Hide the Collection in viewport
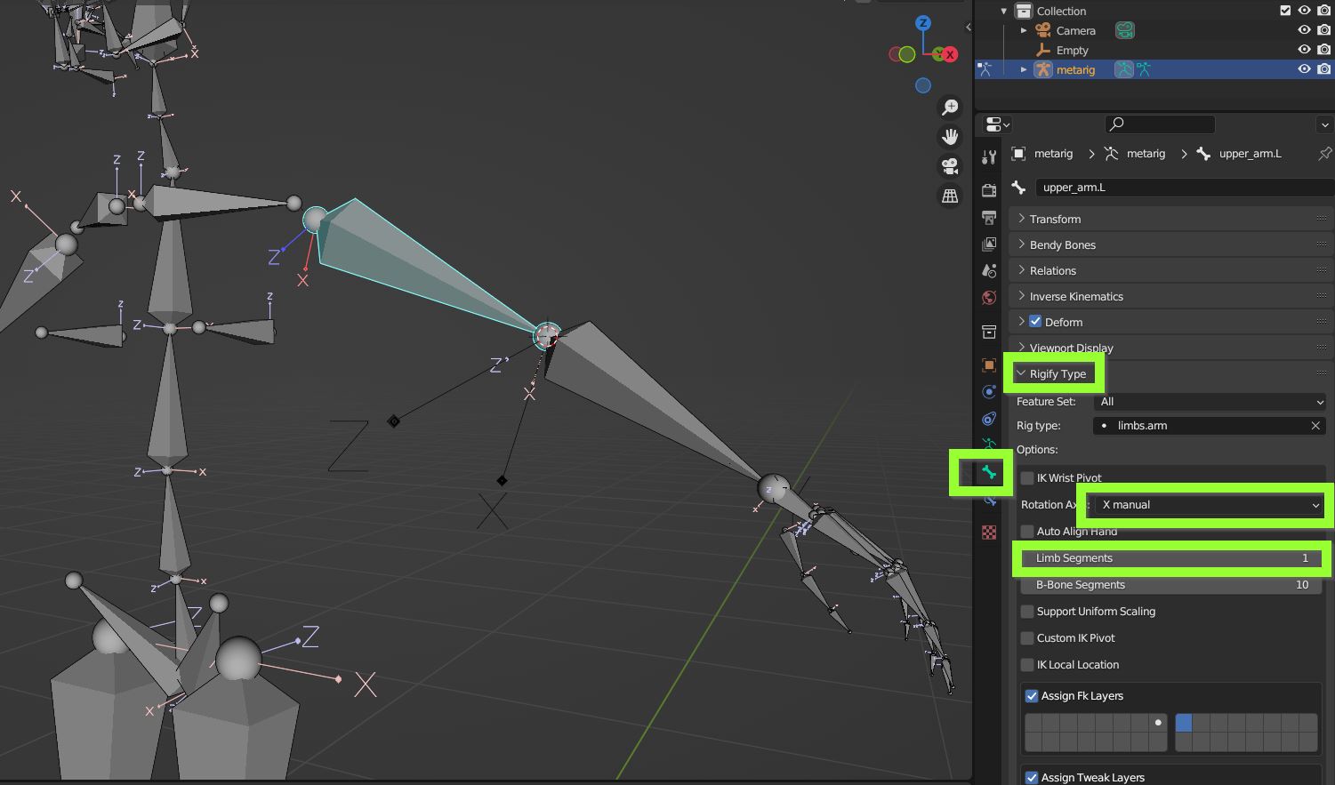The width and height of the screenshot is (1335, 785). tap(1305, 11)
